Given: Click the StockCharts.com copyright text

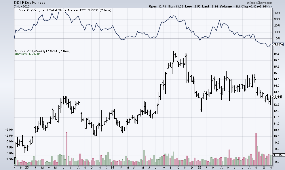Looking at the screenshot, I should pyautogui.click(x=260, y=3).
